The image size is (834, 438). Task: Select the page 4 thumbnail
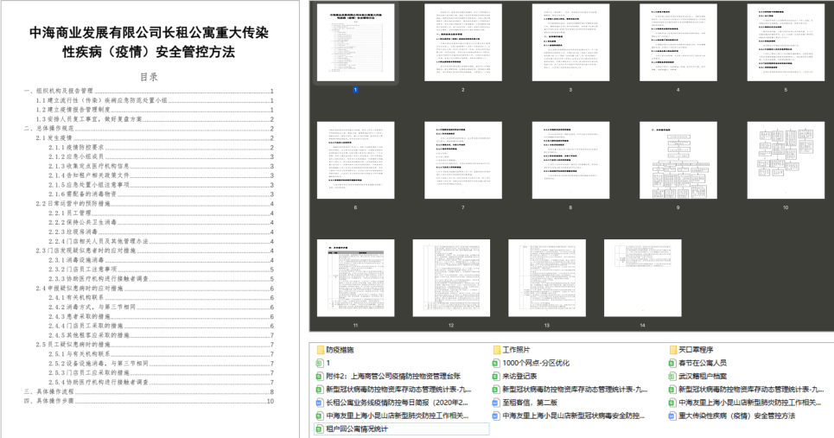[678, 42]
